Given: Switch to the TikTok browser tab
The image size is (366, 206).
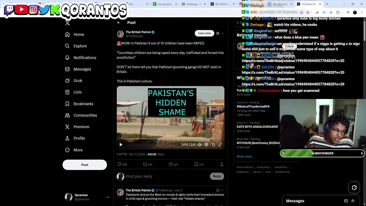Looking at the screenshot, I should click(x=222, y=4).
